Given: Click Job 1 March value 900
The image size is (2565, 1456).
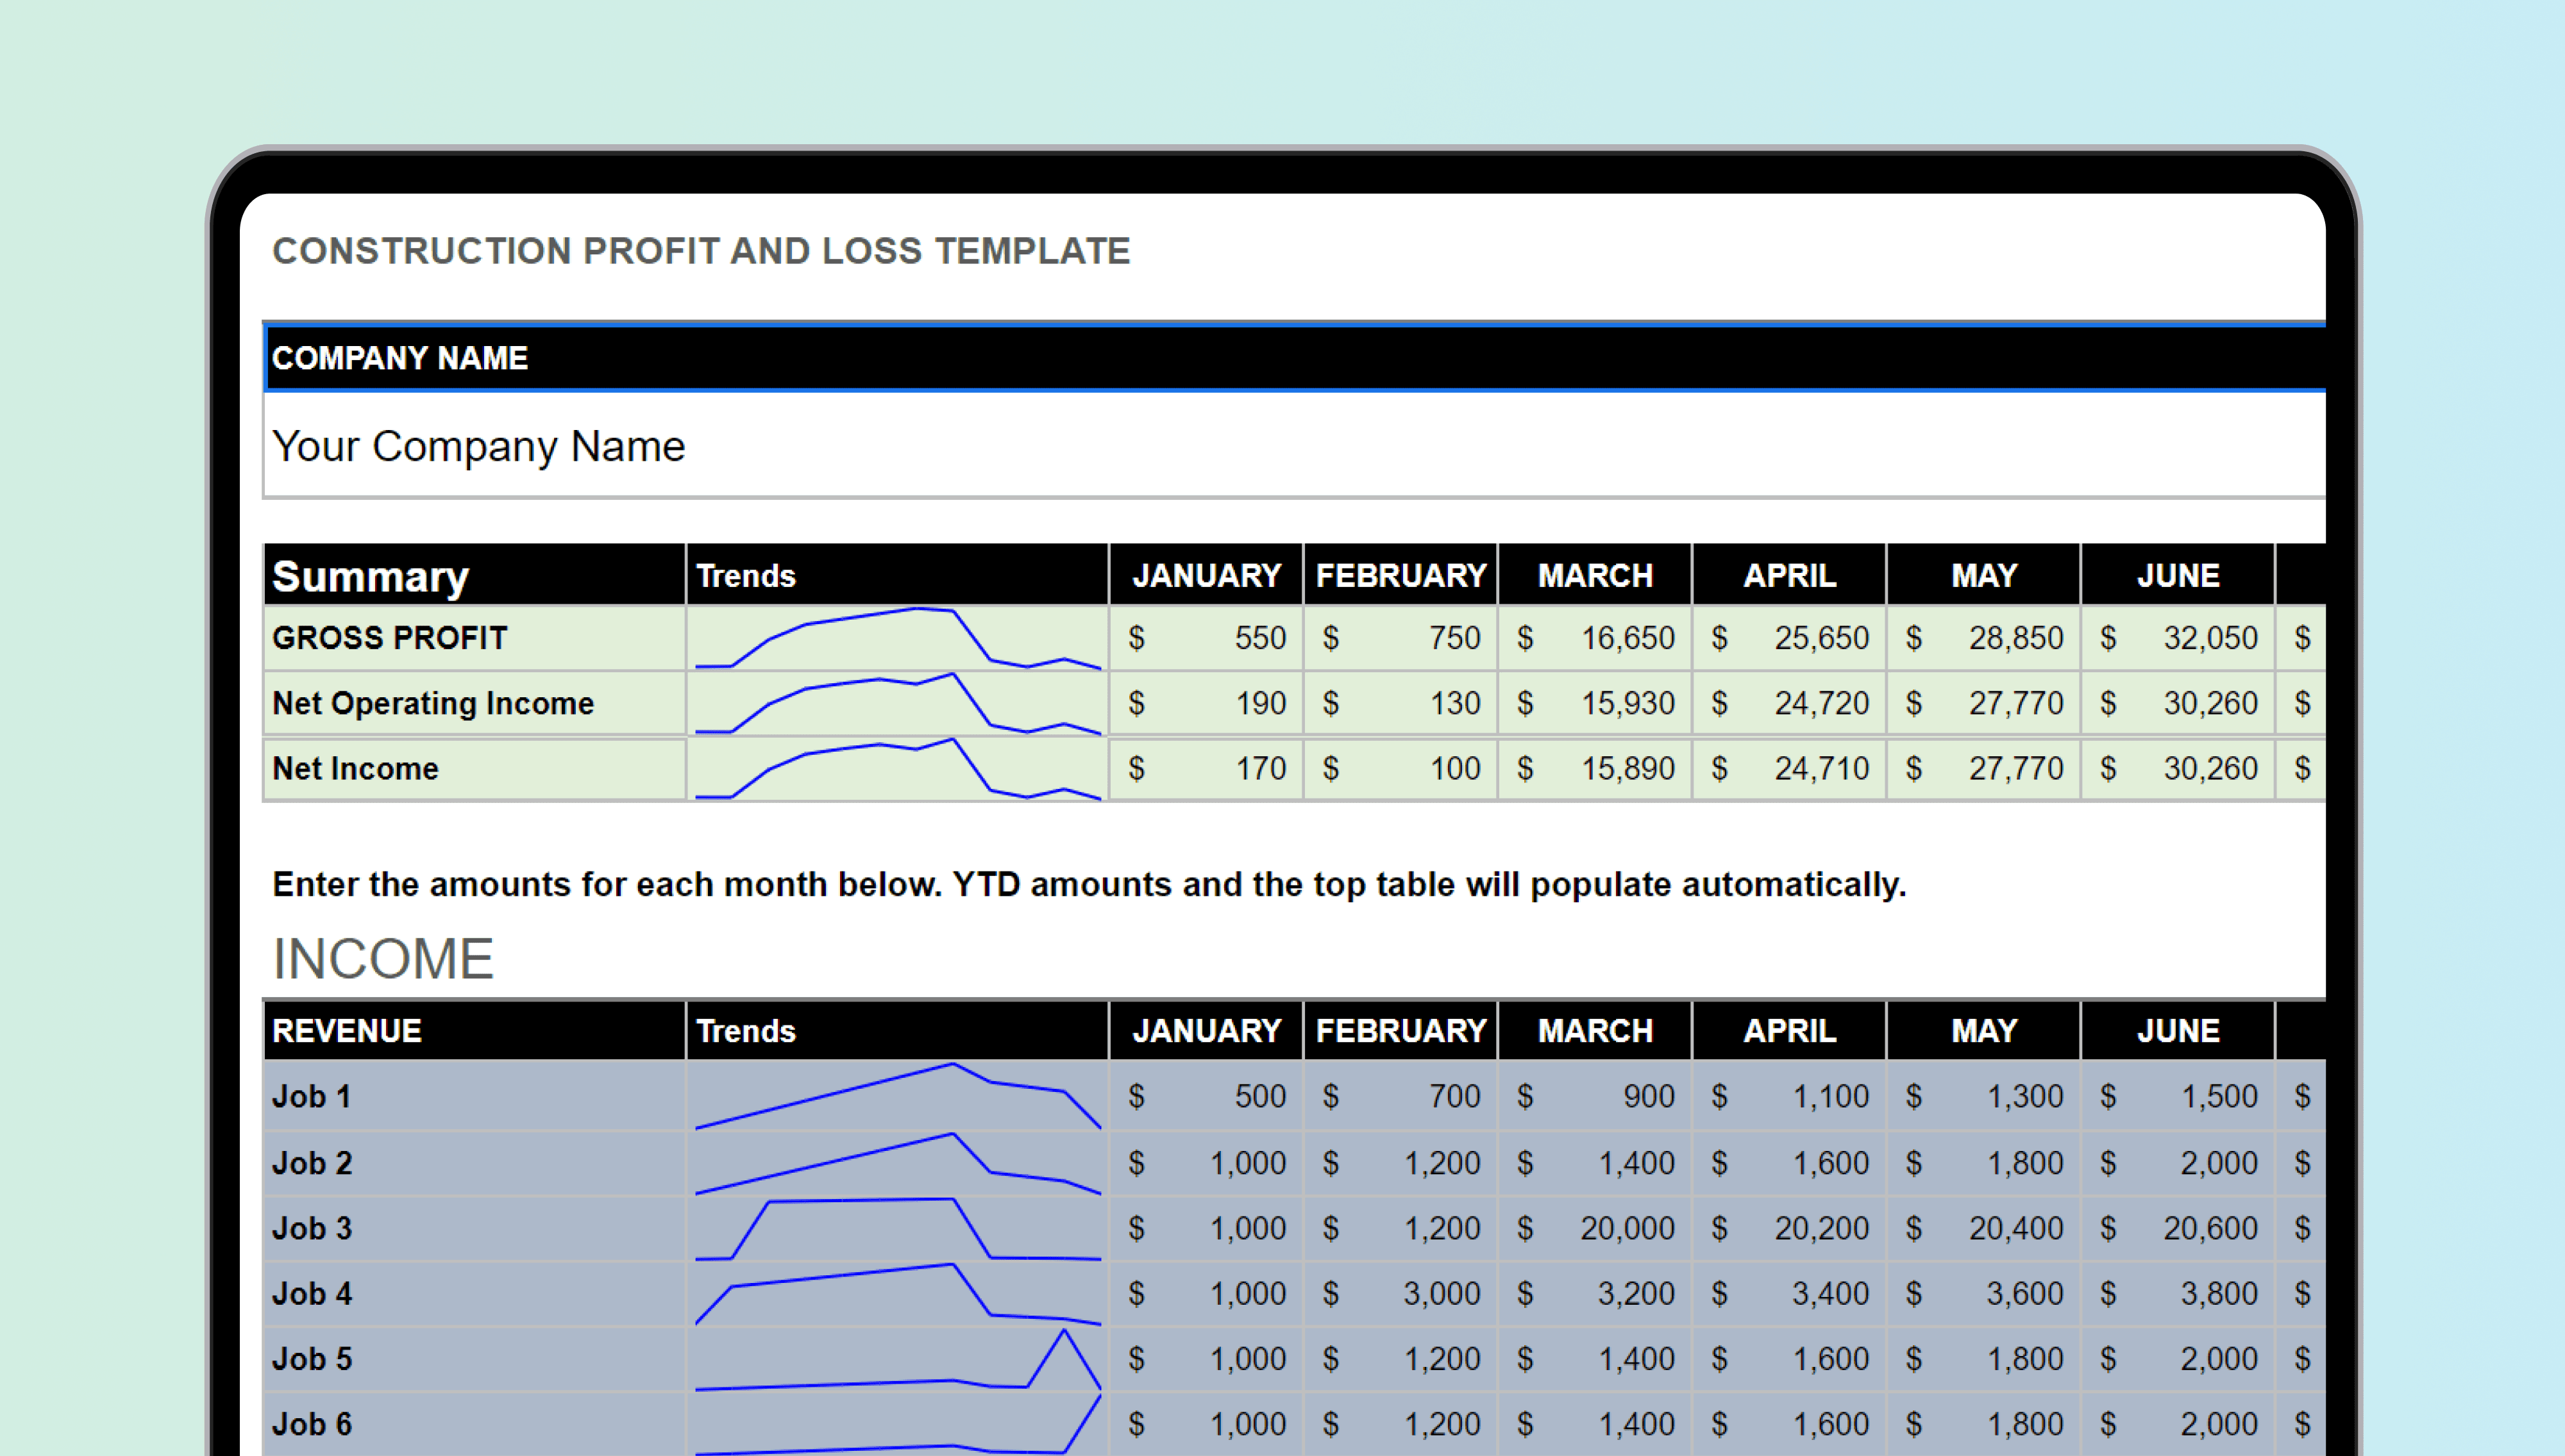Looking at the screenshot, I should 1595,1096.
